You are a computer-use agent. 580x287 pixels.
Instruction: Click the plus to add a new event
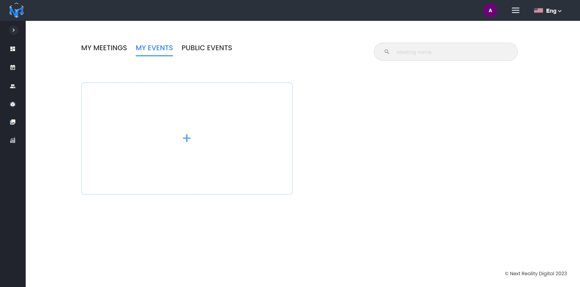tap(187, 138)
